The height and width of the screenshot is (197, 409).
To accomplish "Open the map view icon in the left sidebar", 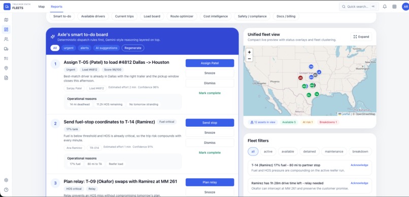I will coord(6,20).
